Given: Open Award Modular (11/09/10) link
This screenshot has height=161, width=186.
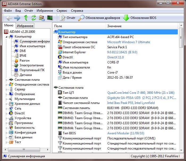Looking at the screenshot, I should click(x=126, y=133).
